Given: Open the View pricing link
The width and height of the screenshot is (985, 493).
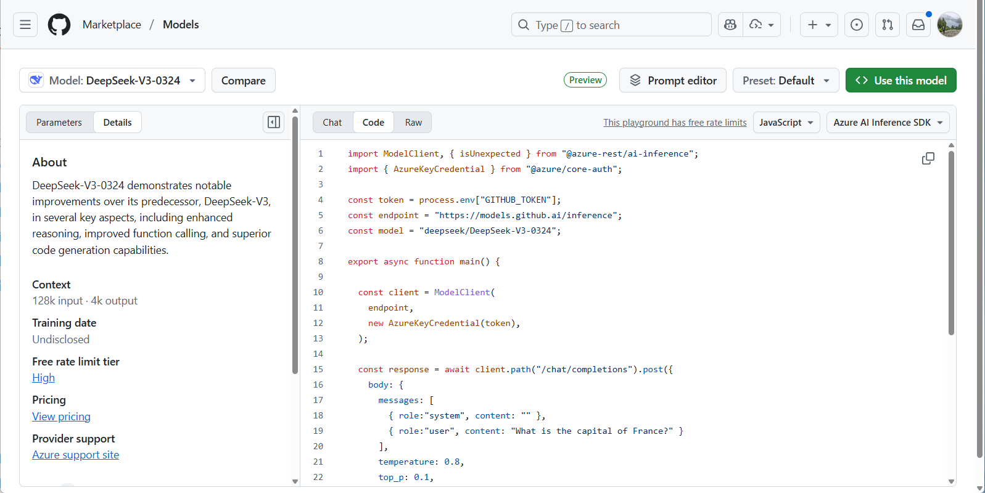Looking at the screenshot, I should pyautogui.click(x=61, y=417).
